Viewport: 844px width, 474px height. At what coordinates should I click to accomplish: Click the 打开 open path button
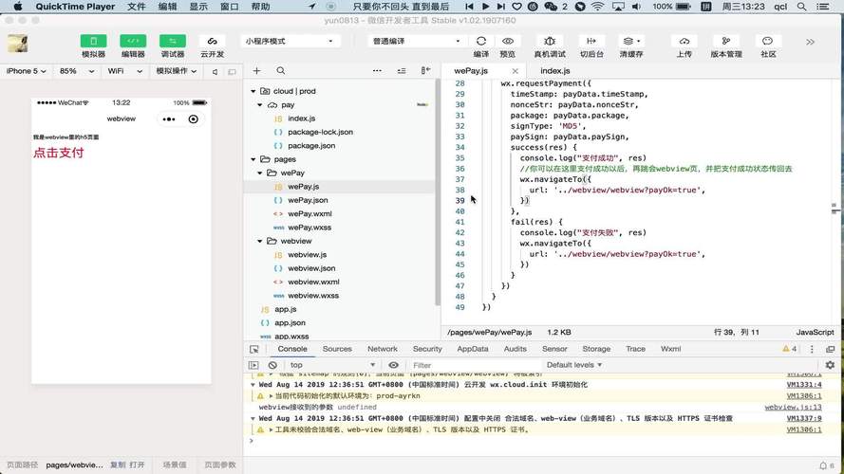tap(137, 465)
